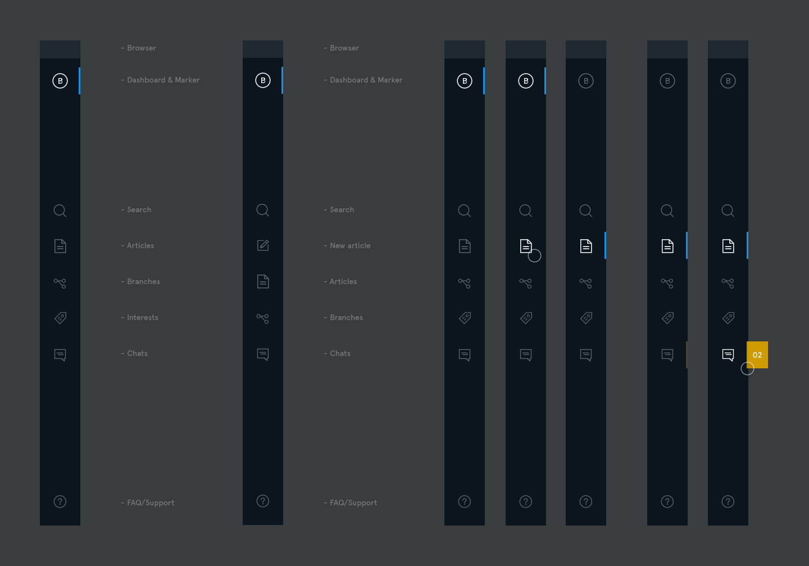Click the 'Branches' label beside sidebar with pencil icon
The height and width of the screenshot is (566, 809).
[x=347, y=317]
